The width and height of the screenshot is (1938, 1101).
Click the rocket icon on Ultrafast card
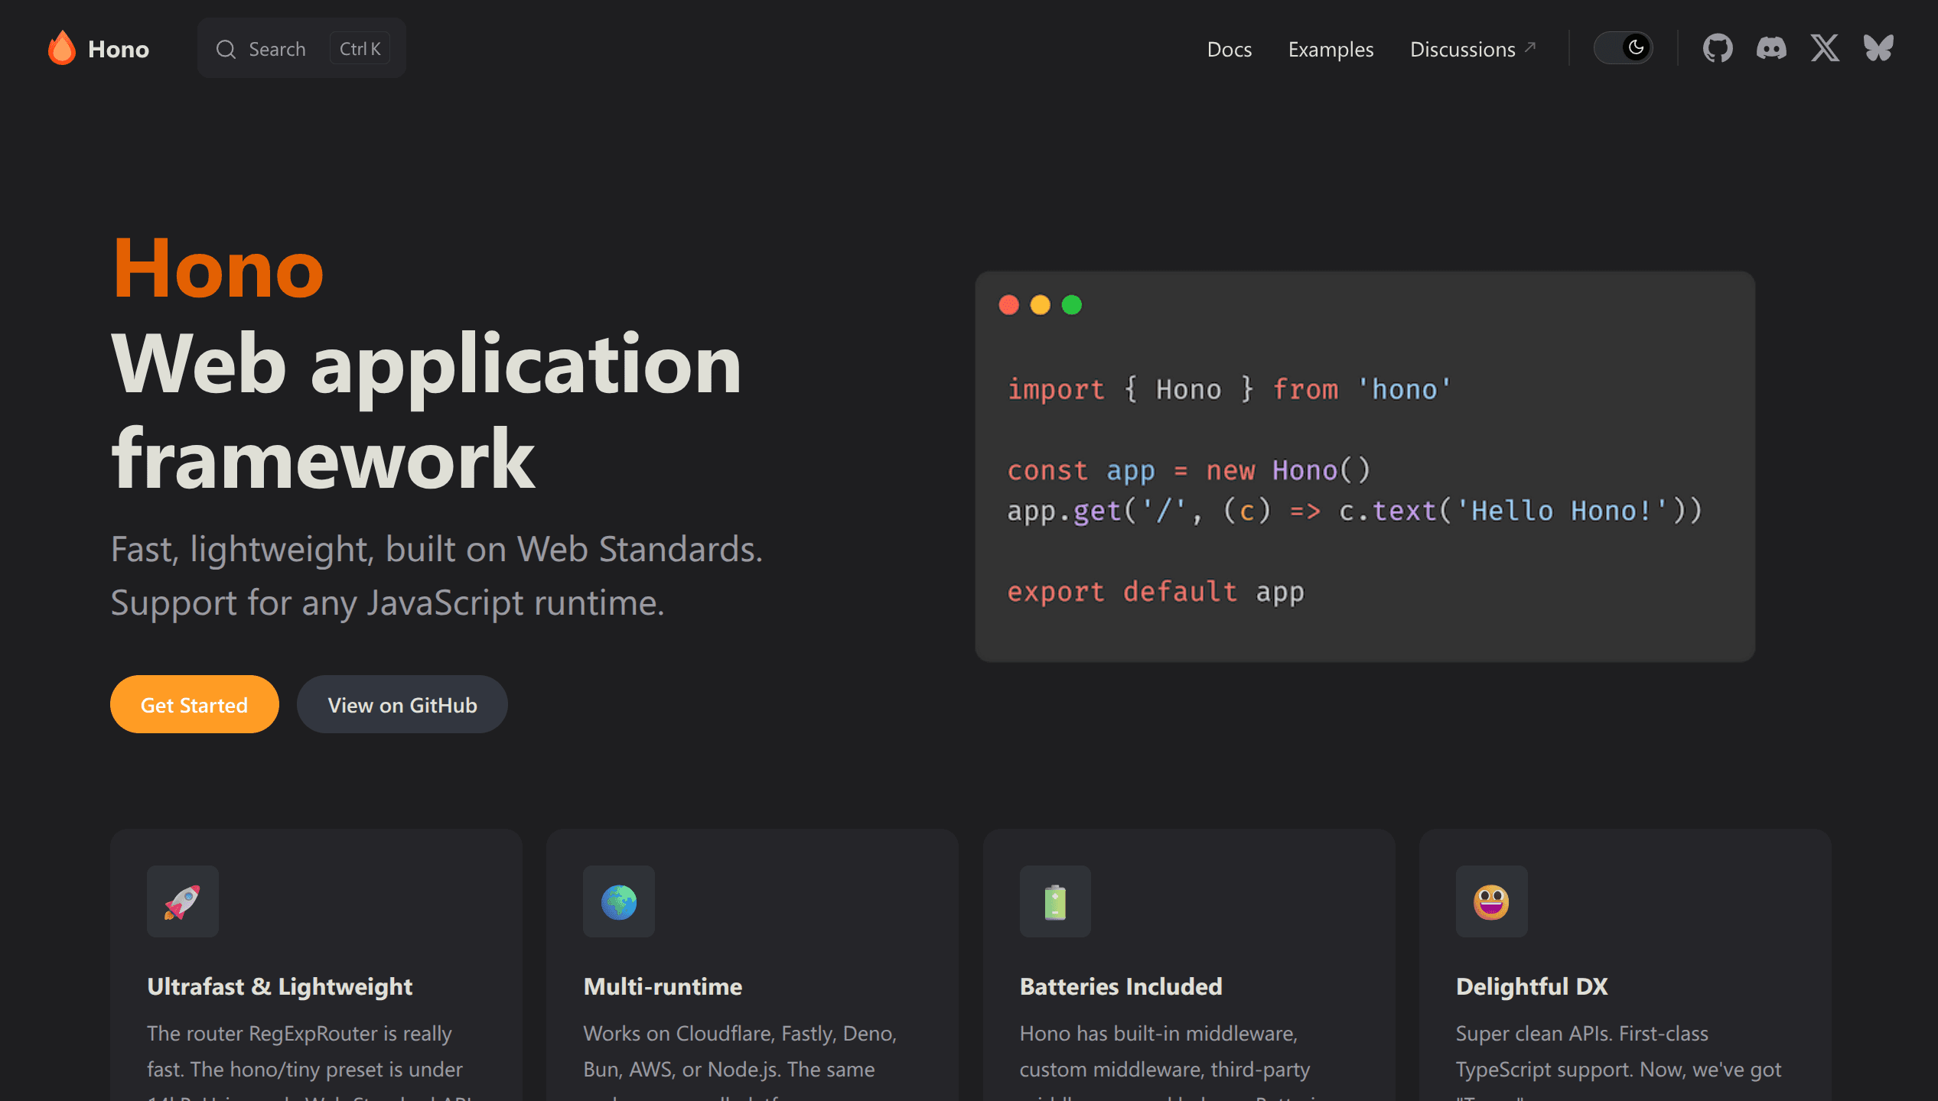pos(182,901)
